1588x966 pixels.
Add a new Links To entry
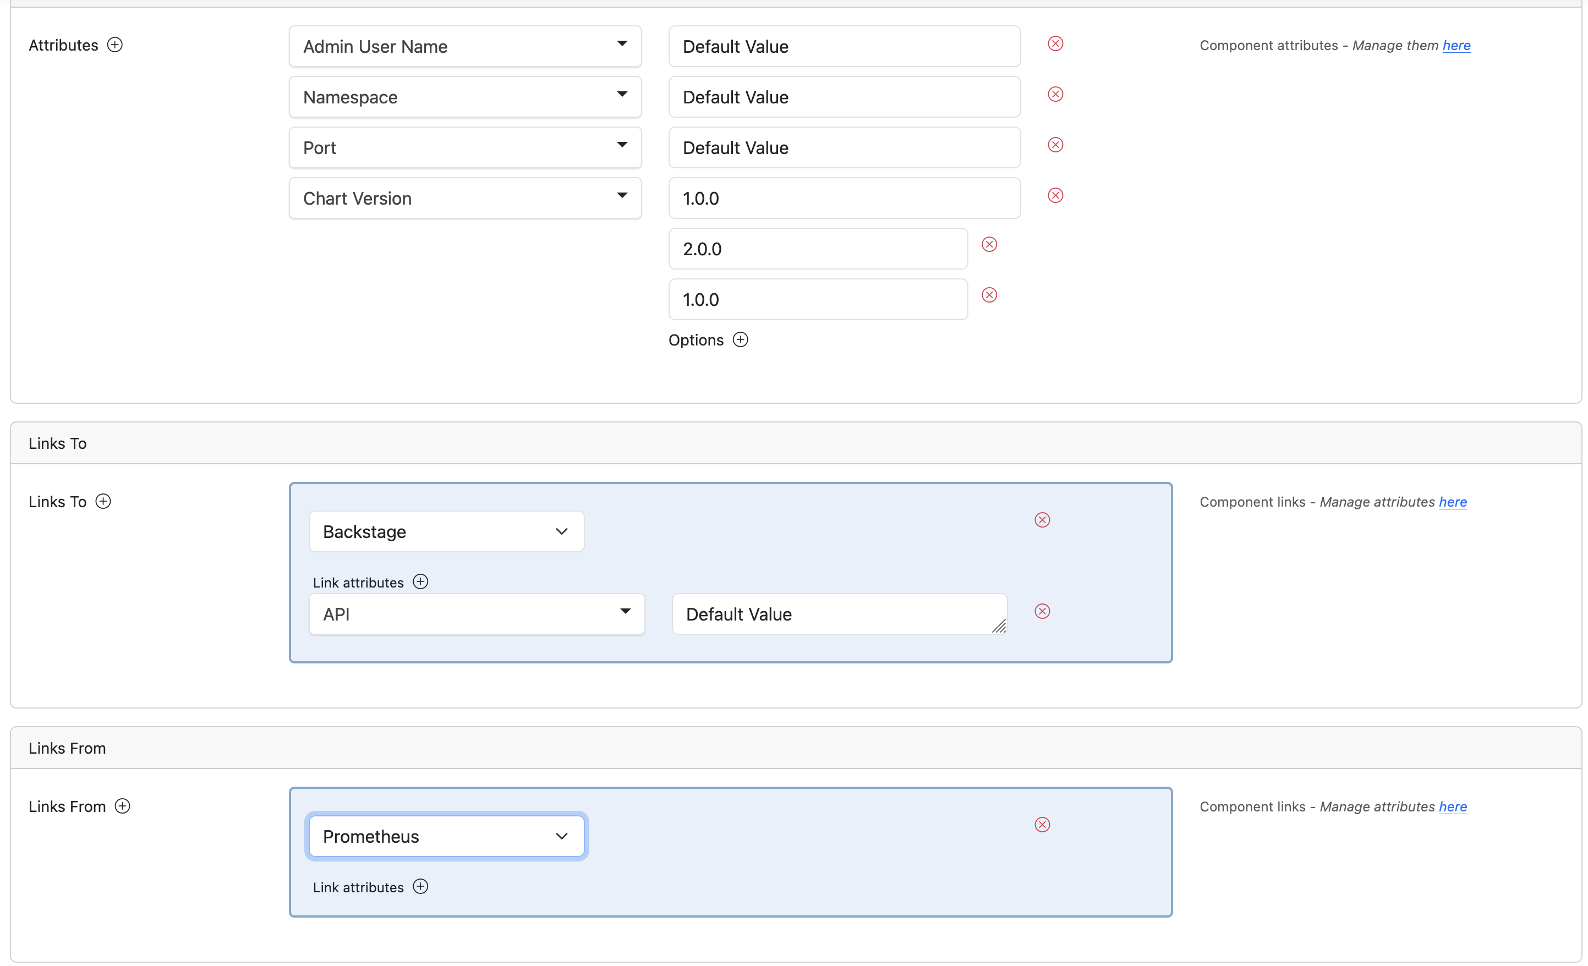[103, 501]
